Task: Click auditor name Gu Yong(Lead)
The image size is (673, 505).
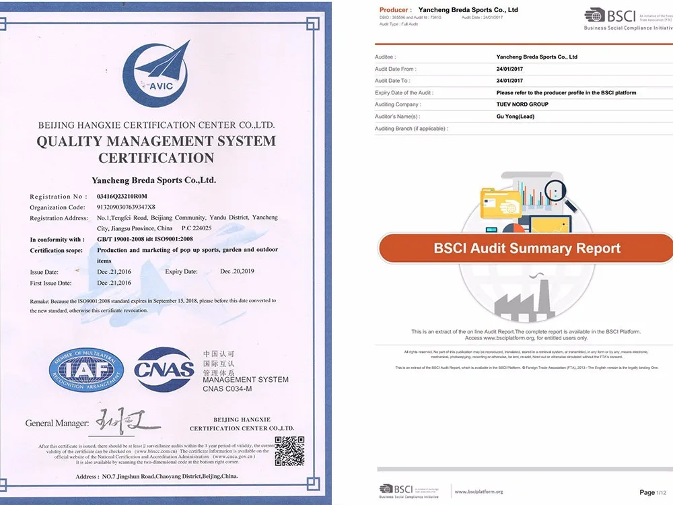Action: click(x=515, y=116)
